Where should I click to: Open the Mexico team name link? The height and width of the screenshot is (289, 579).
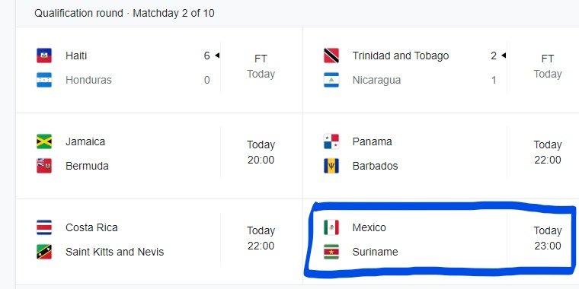(369, 227)
